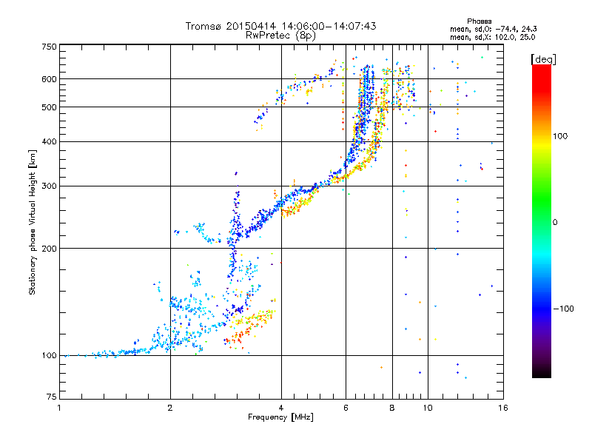Click the 'Phases' header text
This screenshot has width=592, height=444.
[x=479, y=21]
